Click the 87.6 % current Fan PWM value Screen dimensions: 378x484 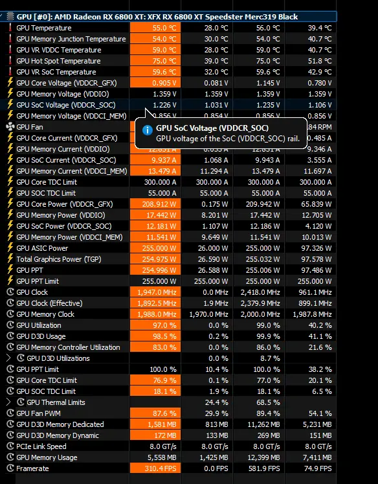(164, 413)
